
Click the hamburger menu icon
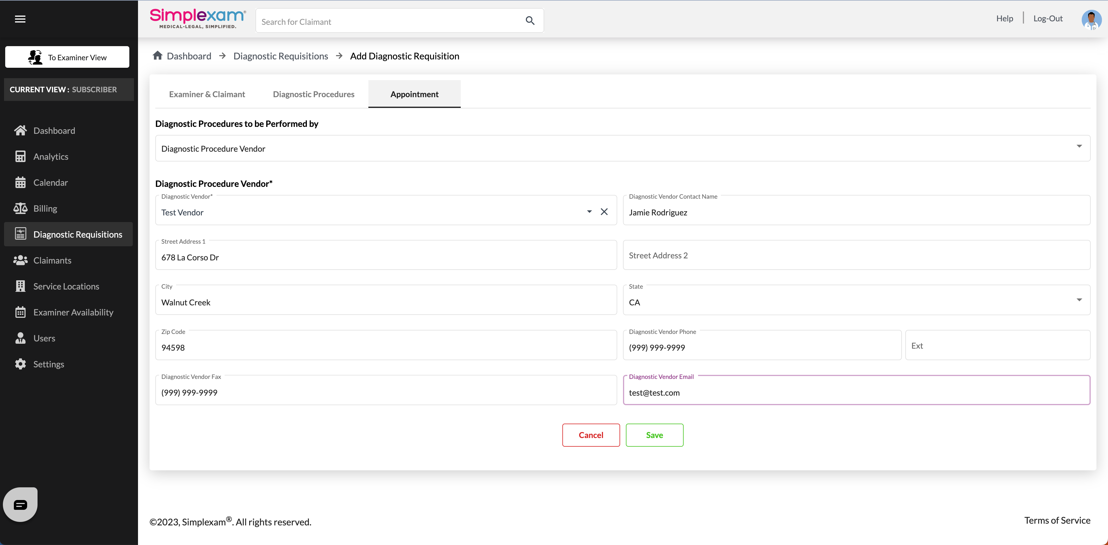tap(20, 19)
